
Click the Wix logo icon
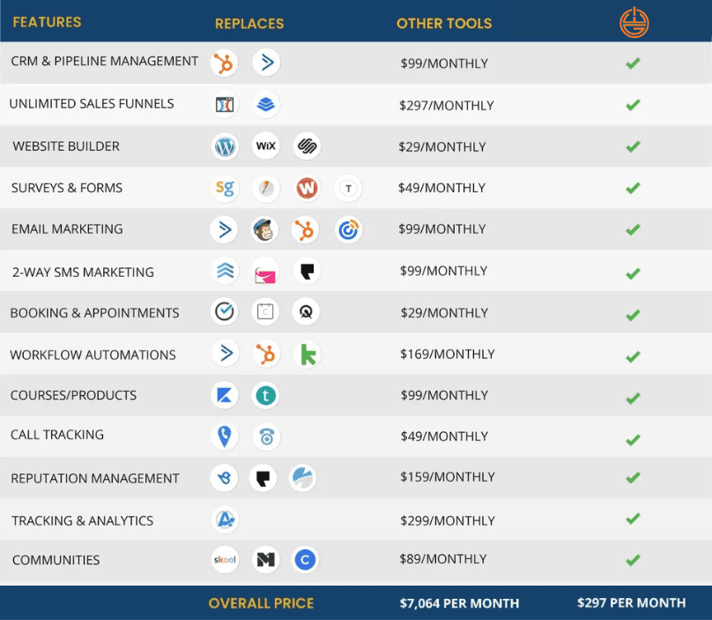click(x=265, y=146)
